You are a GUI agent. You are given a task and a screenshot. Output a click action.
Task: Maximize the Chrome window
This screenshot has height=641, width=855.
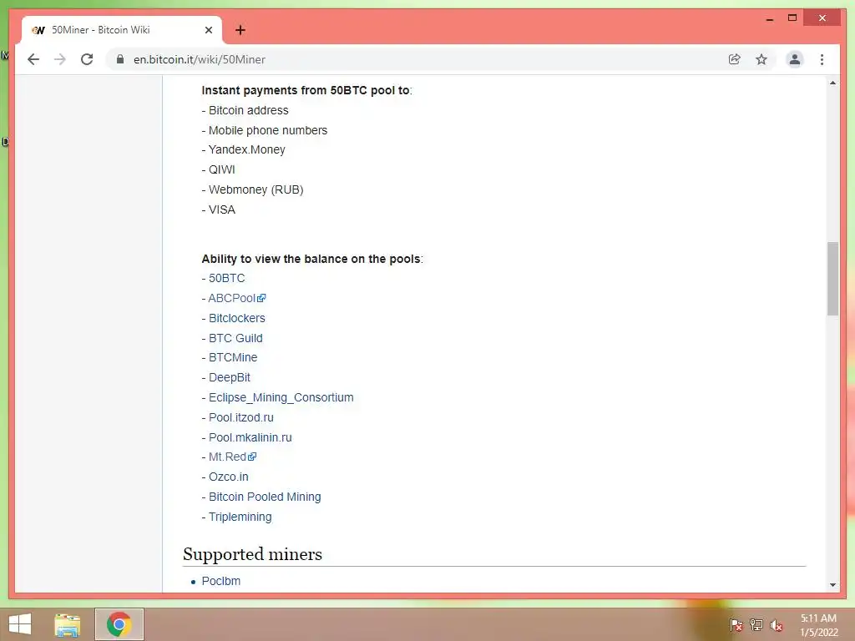coord(792,18)
